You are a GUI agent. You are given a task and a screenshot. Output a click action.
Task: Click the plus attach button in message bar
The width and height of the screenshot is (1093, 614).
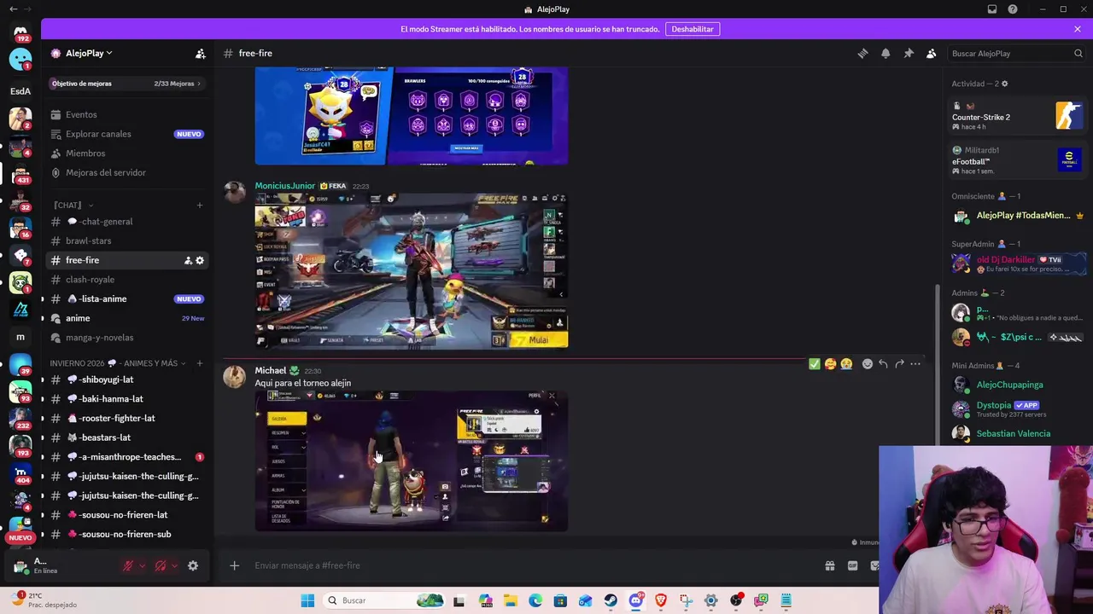(234, 565)
